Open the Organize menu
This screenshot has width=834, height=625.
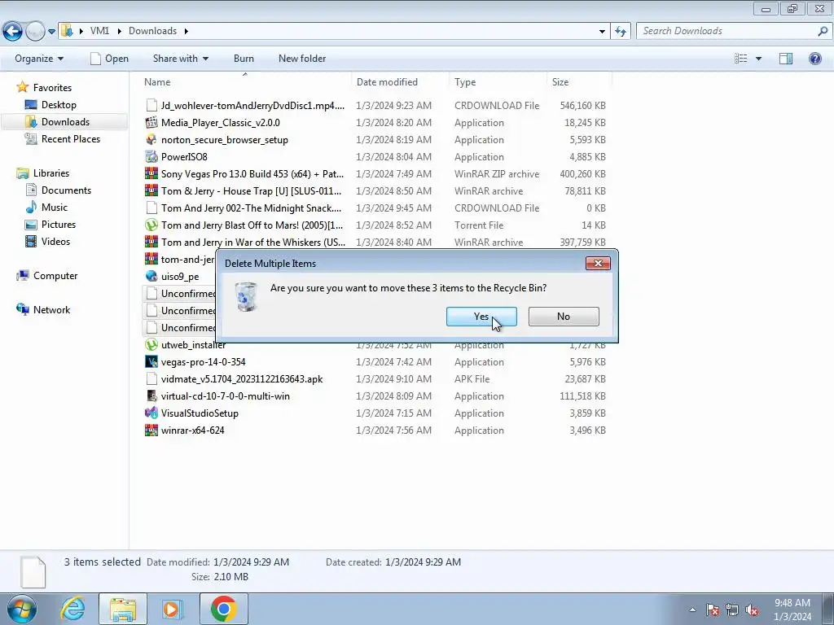coord(39,59)
